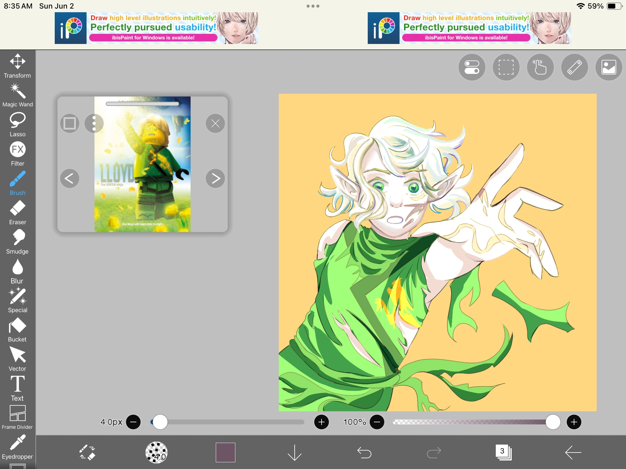Toggle brush and eraser switch
626x469 pixels.
tap(87, 452)
